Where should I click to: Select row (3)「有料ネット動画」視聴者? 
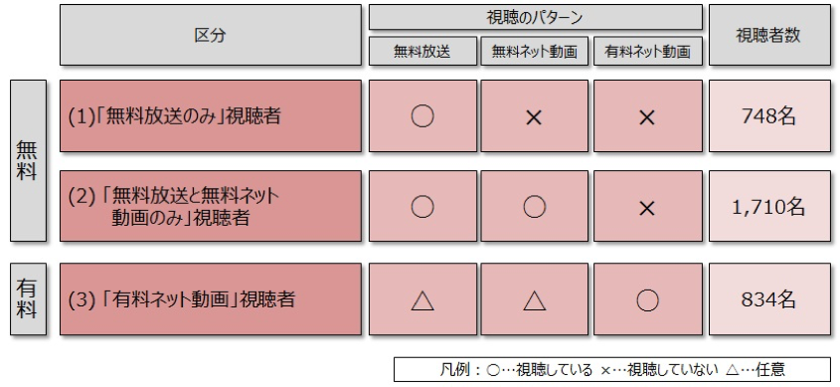pos(211,299)
